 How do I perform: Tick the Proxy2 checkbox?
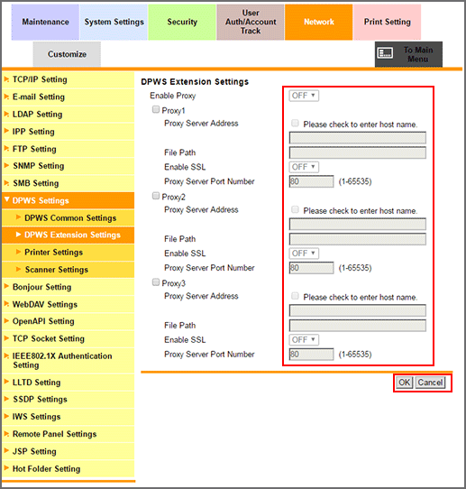156,196
